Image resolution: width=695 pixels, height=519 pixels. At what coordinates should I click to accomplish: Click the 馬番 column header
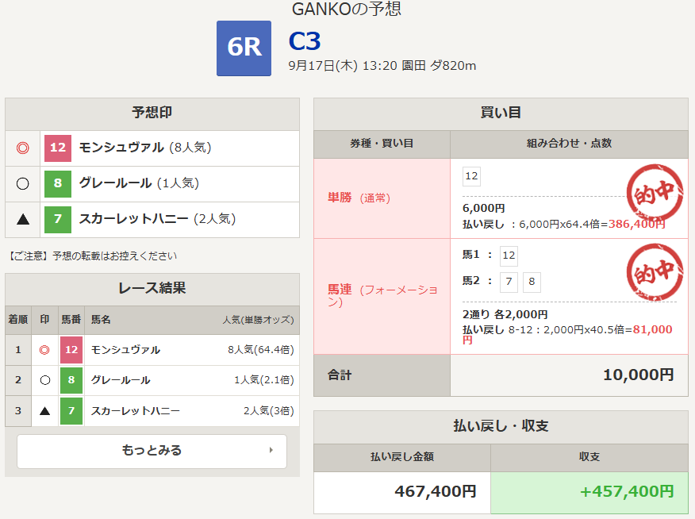(x=71, y=320)
